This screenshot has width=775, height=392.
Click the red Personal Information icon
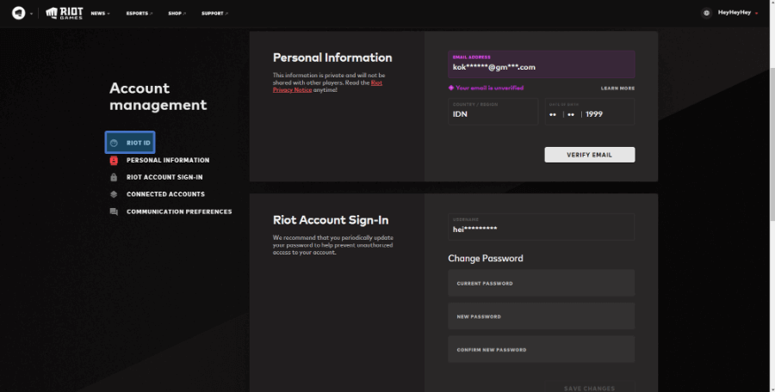[x=114, y=160]
